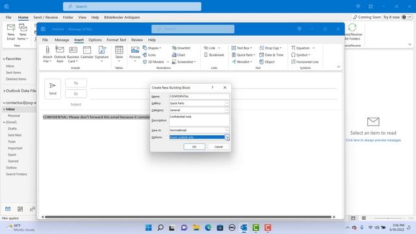The width and height of the screenshot is (416, 234).
Task: Collapse the Favorites folder group
Action: (x=4, y=58)
